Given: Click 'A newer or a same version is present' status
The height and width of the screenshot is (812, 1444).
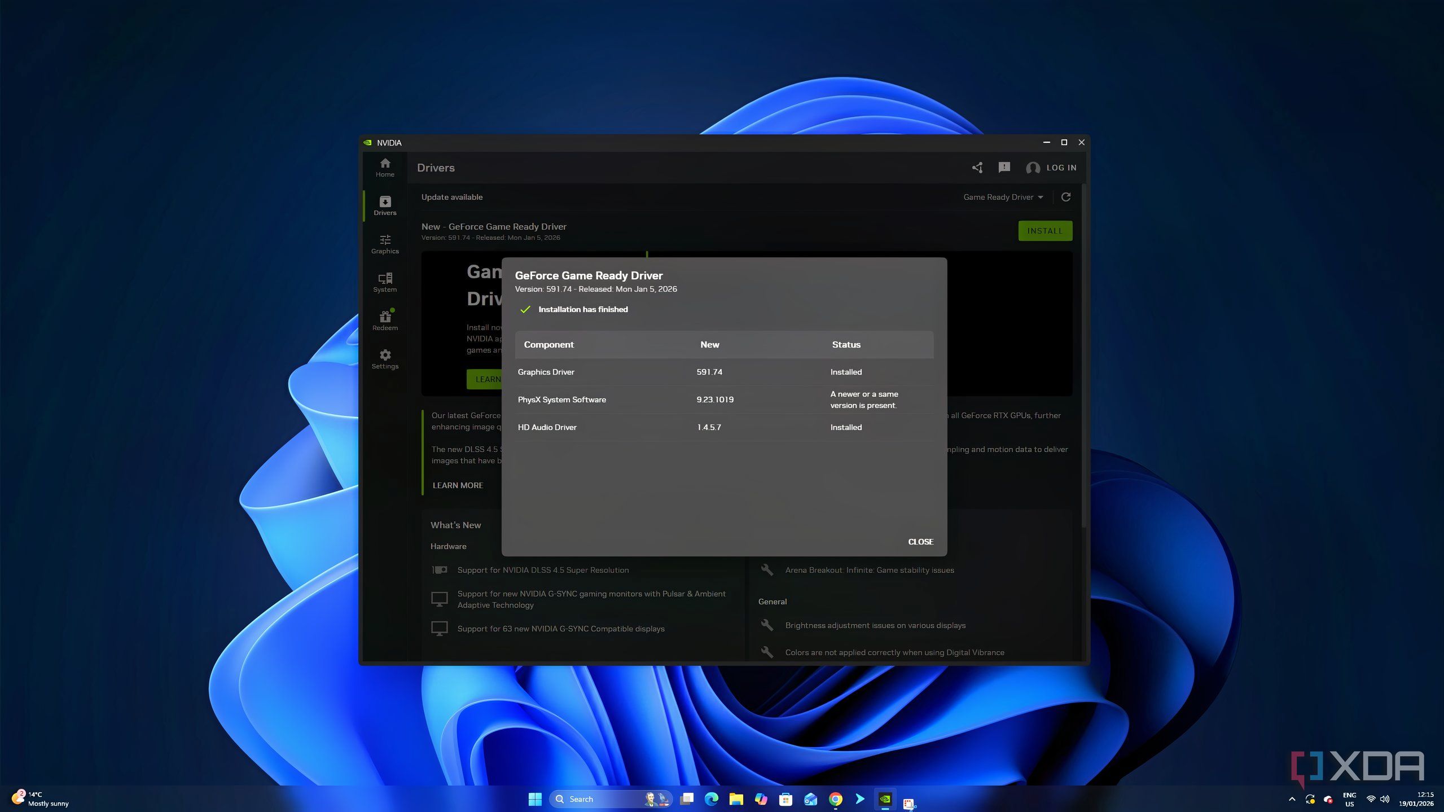Looking at the screenshot, I should (x=864, y=400).
